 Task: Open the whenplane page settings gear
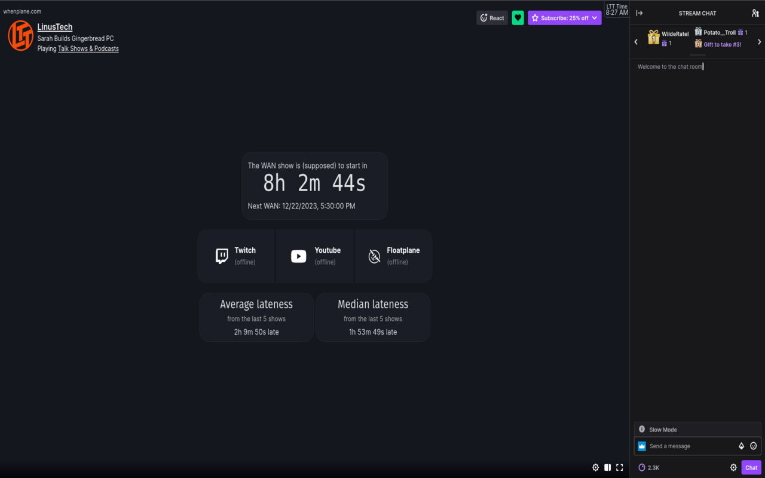595,467
